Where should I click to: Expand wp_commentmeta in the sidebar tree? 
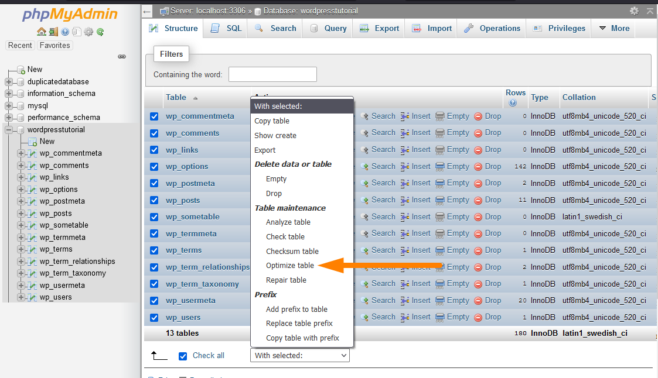tap(21, 153)
